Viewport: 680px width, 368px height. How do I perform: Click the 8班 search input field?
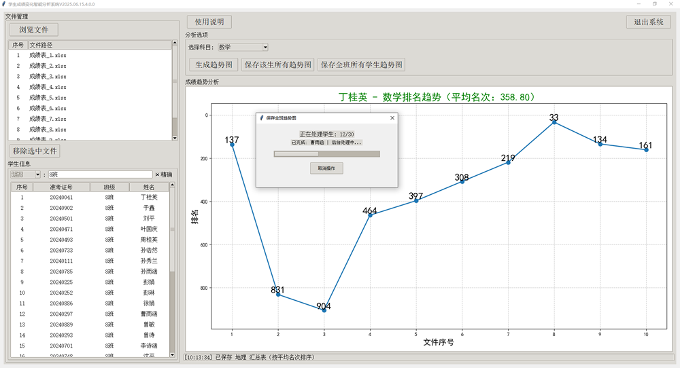(99, 174)
